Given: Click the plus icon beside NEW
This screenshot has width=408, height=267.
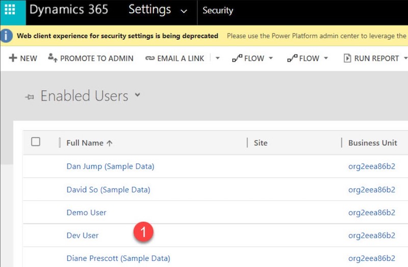Looking at the screenshot, I should click(13, 58).
